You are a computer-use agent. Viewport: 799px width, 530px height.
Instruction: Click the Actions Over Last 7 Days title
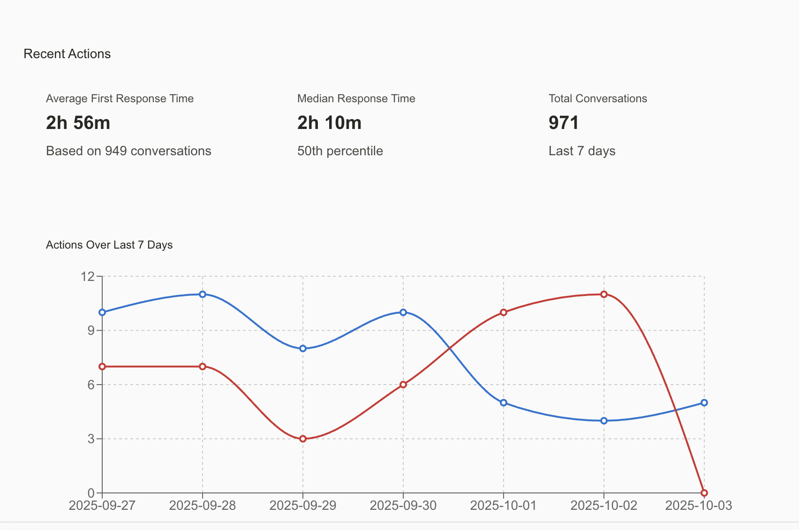109,245
